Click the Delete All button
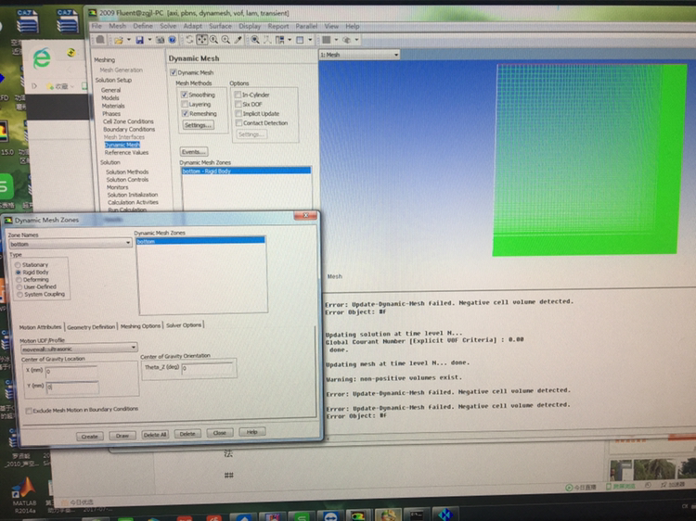The width and height of the screenshot is (696, 521). [155, 435]
